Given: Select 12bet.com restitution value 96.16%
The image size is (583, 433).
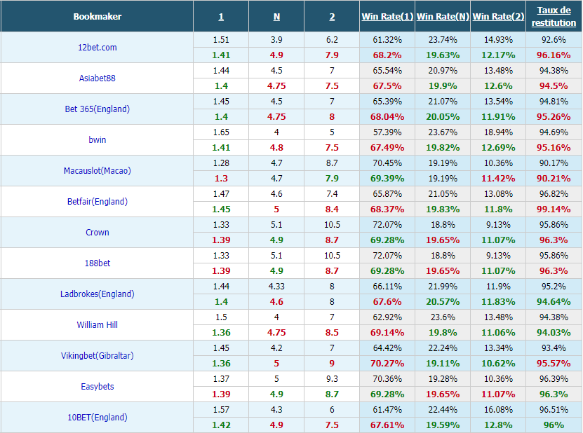Looking at the screenshot, I should click(554, 55).
